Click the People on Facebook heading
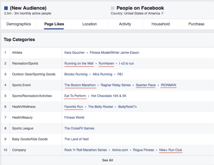 coord(140,8)
